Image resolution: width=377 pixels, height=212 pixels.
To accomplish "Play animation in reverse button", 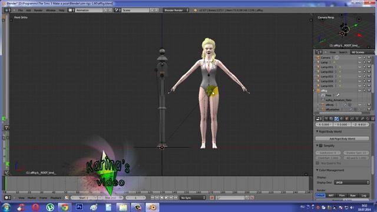I will 161,198.
